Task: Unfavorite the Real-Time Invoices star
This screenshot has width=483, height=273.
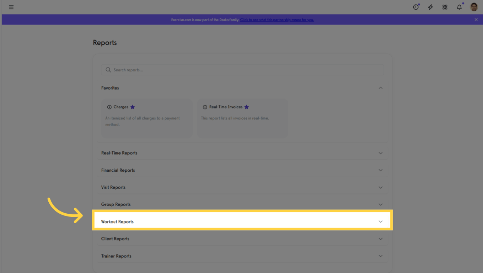Action: pos(246,107)
